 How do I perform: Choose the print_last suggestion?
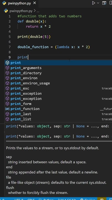coord(58,114)
